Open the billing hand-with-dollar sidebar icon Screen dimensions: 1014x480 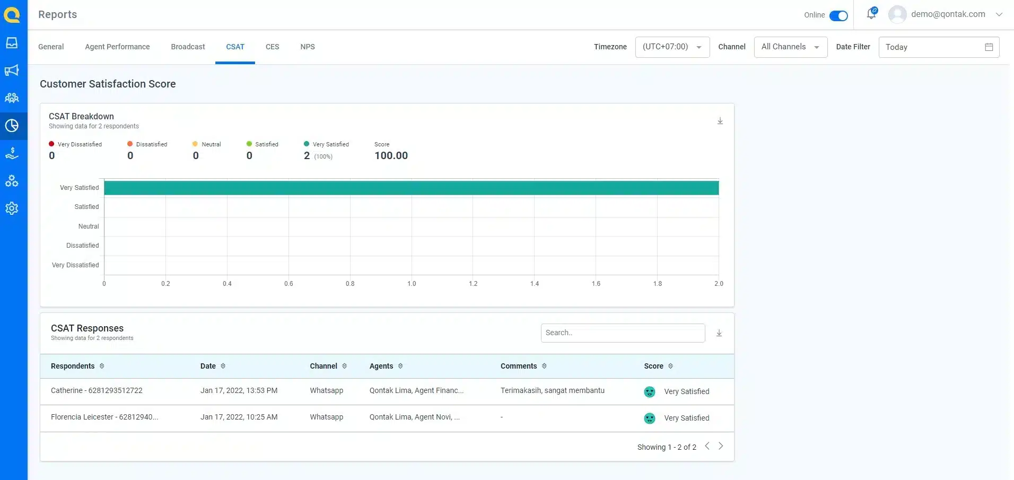[12, 153]
